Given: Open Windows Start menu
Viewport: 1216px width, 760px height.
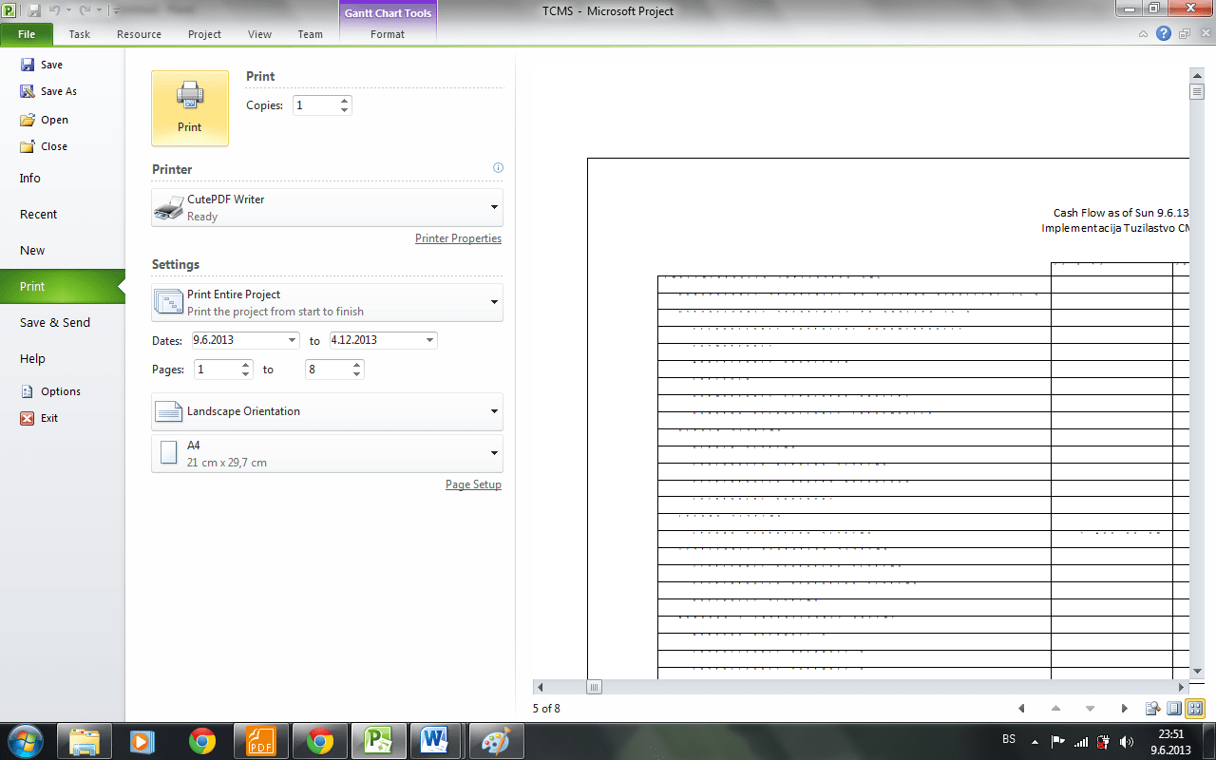Looking at the screenshot, I should click(25, 741).
